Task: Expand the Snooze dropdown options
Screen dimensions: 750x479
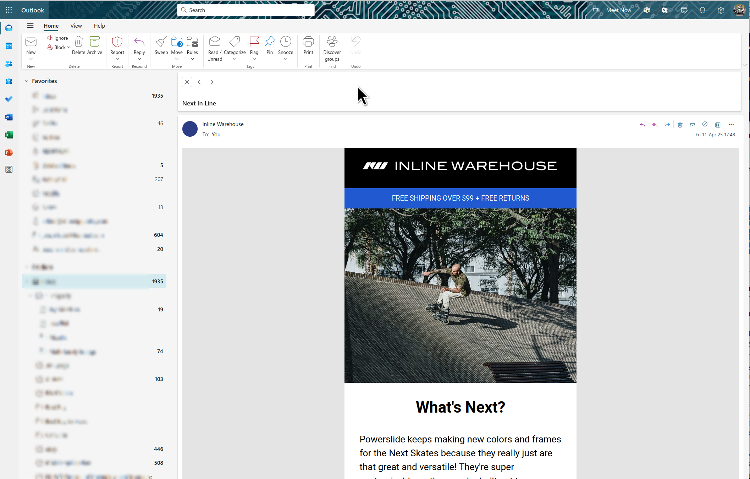Action: [286, 59]
